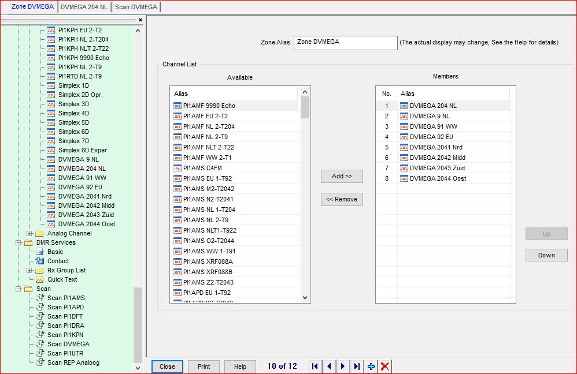
Task: Click the Print button
Action: pyautogui.click(x=204, y=366)
